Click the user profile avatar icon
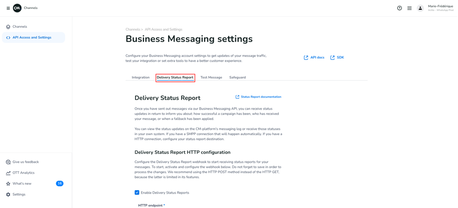Screen dimensions: 458x208 pyautogui.click(x=420, y=8)
